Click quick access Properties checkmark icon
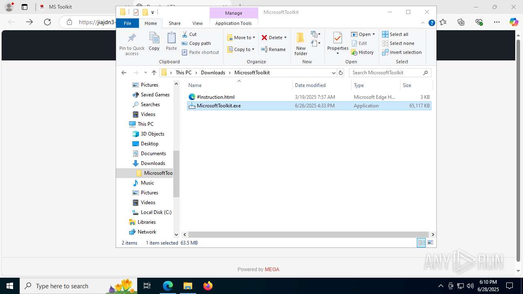The width and height of the screenshot is (523, 294). (136, 12)
